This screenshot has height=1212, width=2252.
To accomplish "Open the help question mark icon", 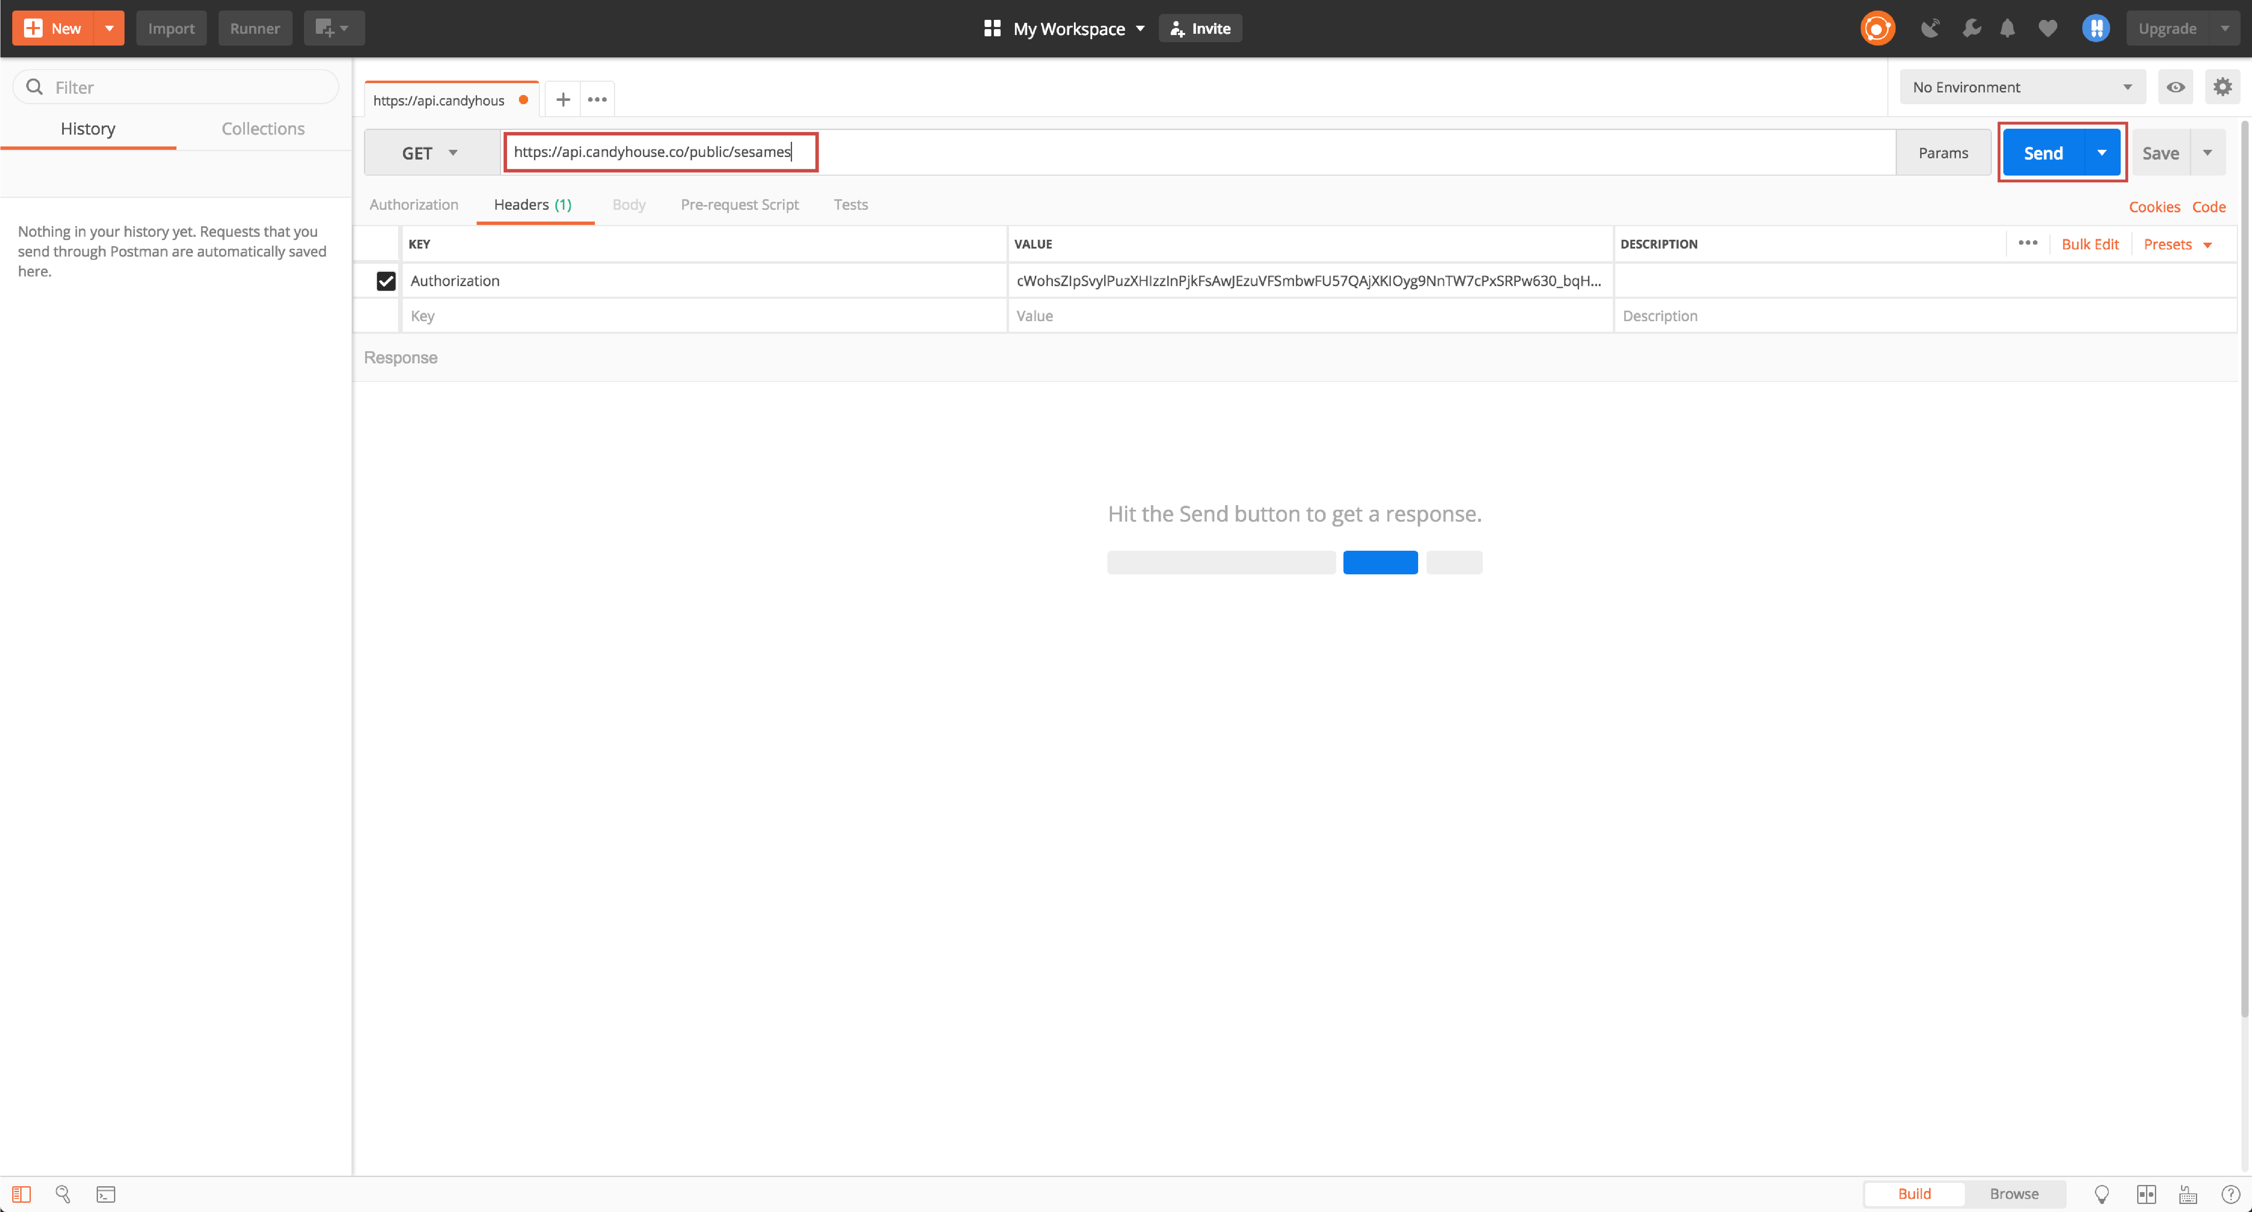I will tap(2230, 1194).
